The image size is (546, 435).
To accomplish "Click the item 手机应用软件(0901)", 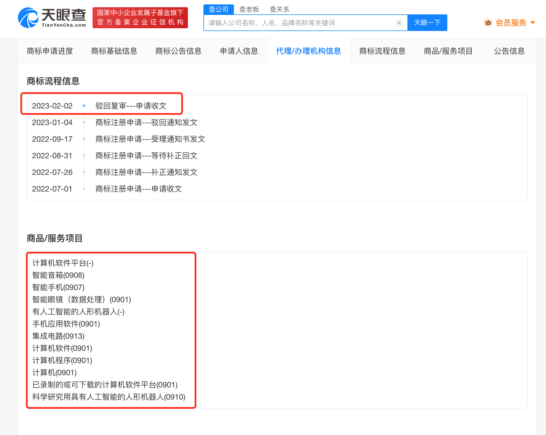I will [66, 324].
